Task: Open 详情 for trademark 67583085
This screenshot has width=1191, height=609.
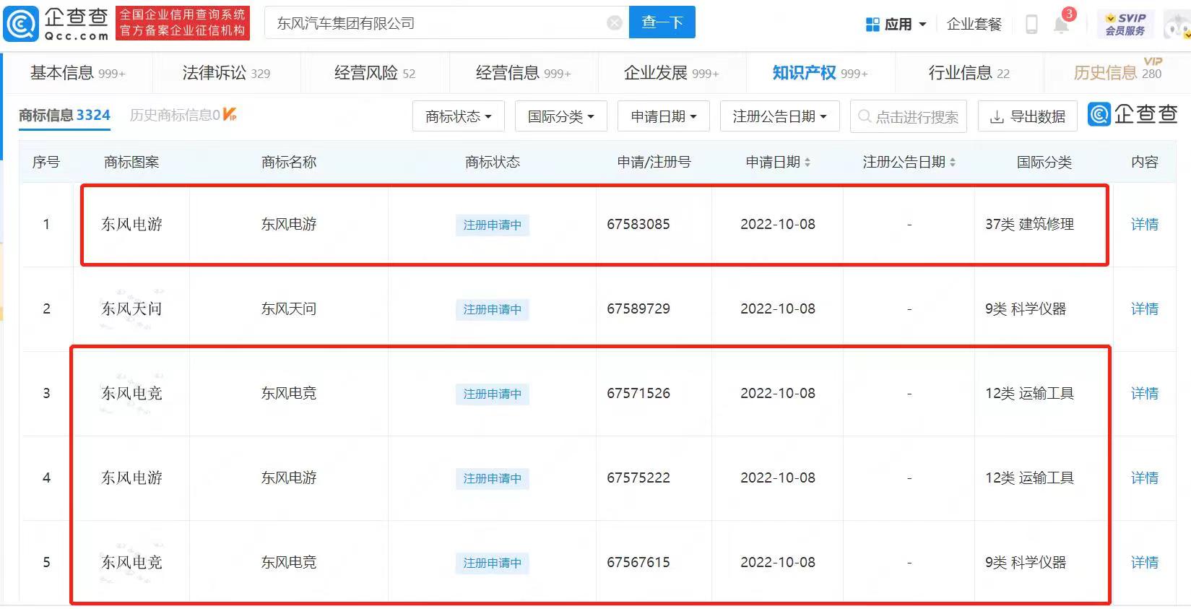Action: [1145, 225]
